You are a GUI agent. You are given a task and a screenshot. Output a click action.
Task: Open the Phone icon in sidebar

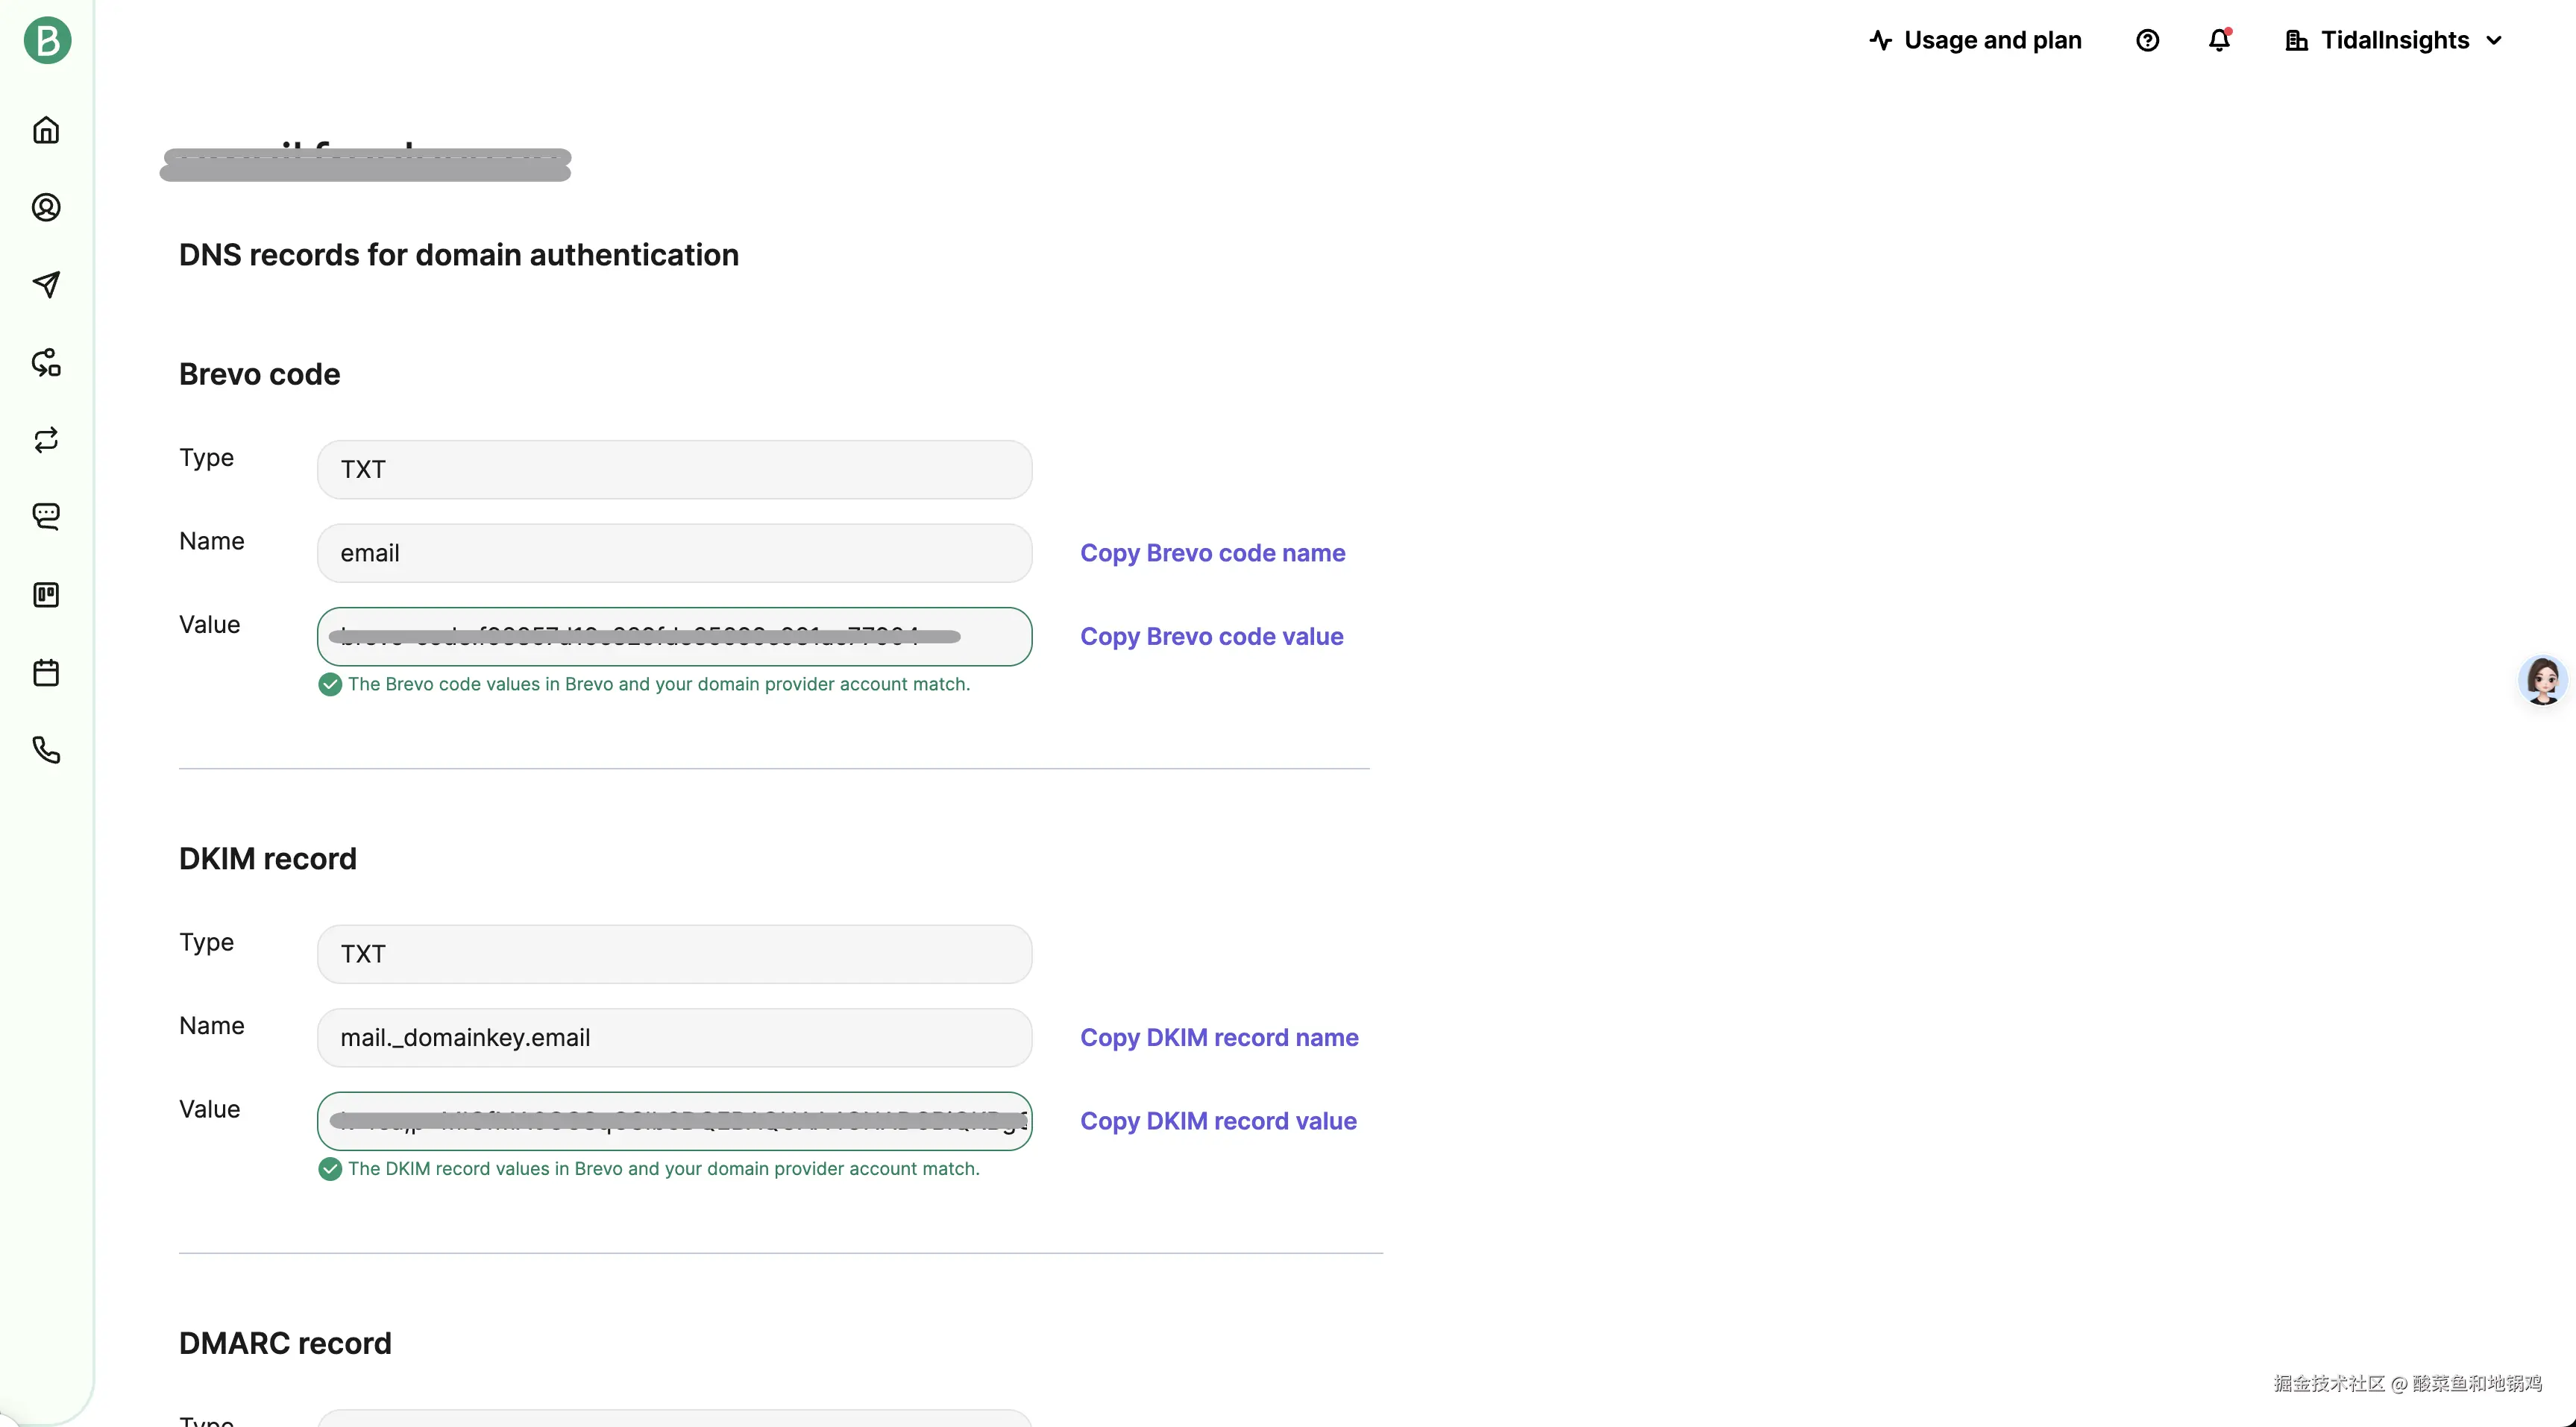coord(46,750)
